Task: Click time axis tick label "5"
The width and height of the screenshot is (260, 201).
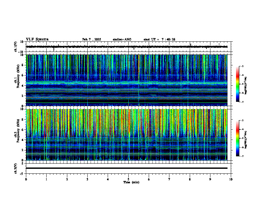Action: pyautogui.click(x=128, y=179)
